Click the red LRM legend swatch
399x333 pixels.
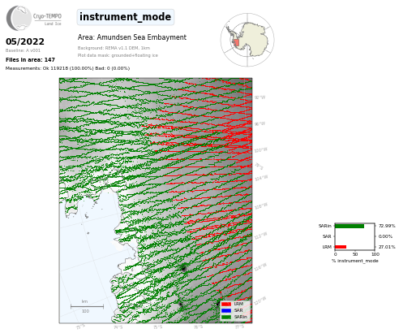tap(226, 304)
